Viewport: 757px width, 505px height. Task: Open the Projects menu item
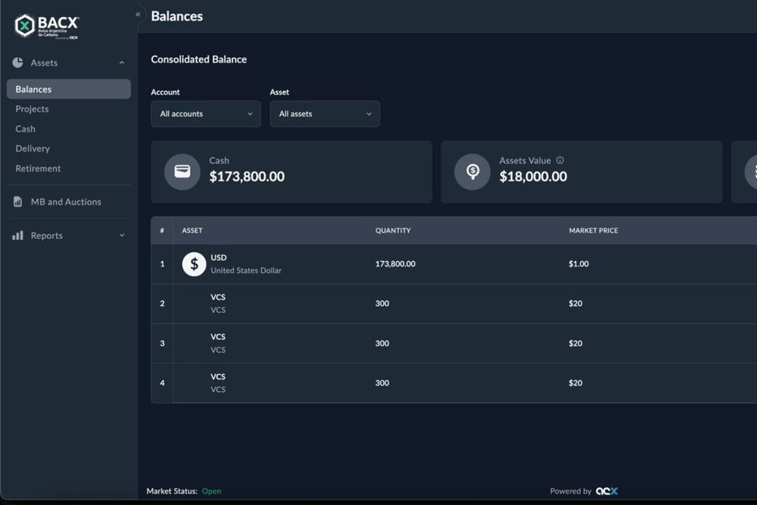[x=32, y=109]
